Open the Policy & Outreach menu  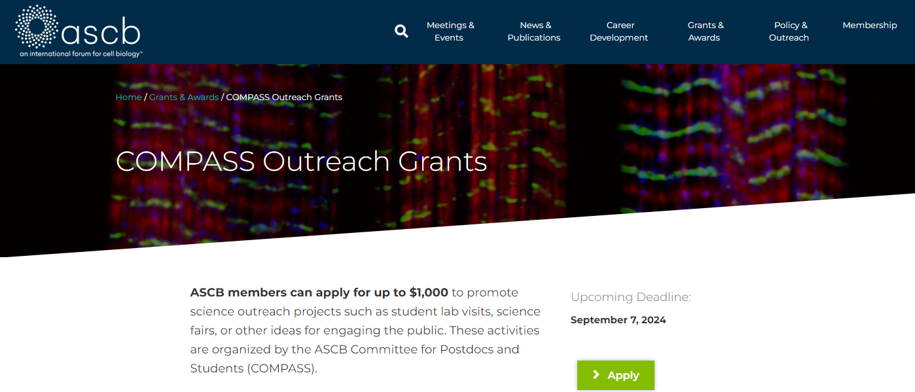(789, 31)
